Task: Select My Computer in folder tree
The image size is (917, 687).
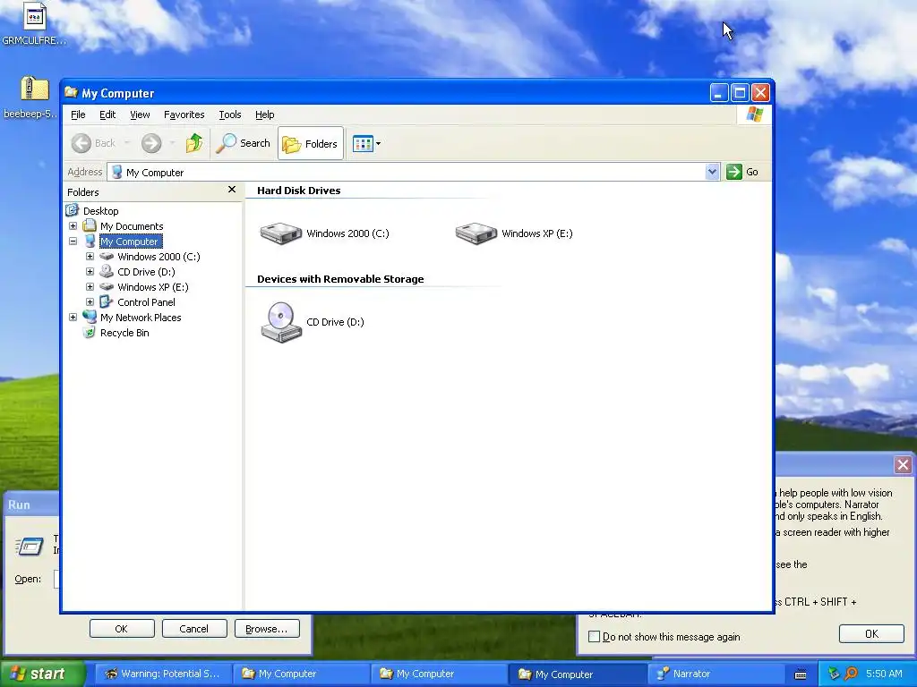Action: coord(129,242)
